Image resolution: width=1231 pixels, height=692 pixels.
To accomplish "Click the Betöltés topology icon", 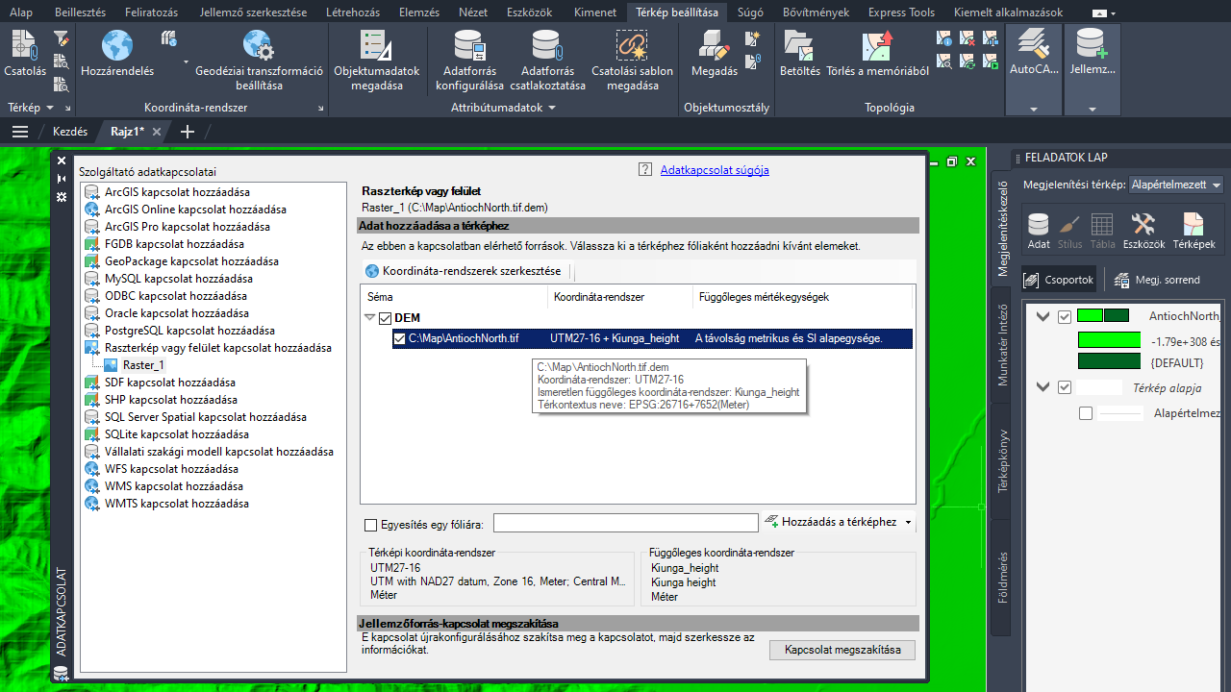I will (799, 53).
